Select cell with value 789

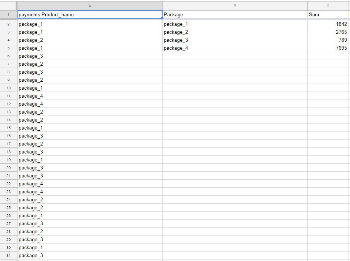pos(328,40)
